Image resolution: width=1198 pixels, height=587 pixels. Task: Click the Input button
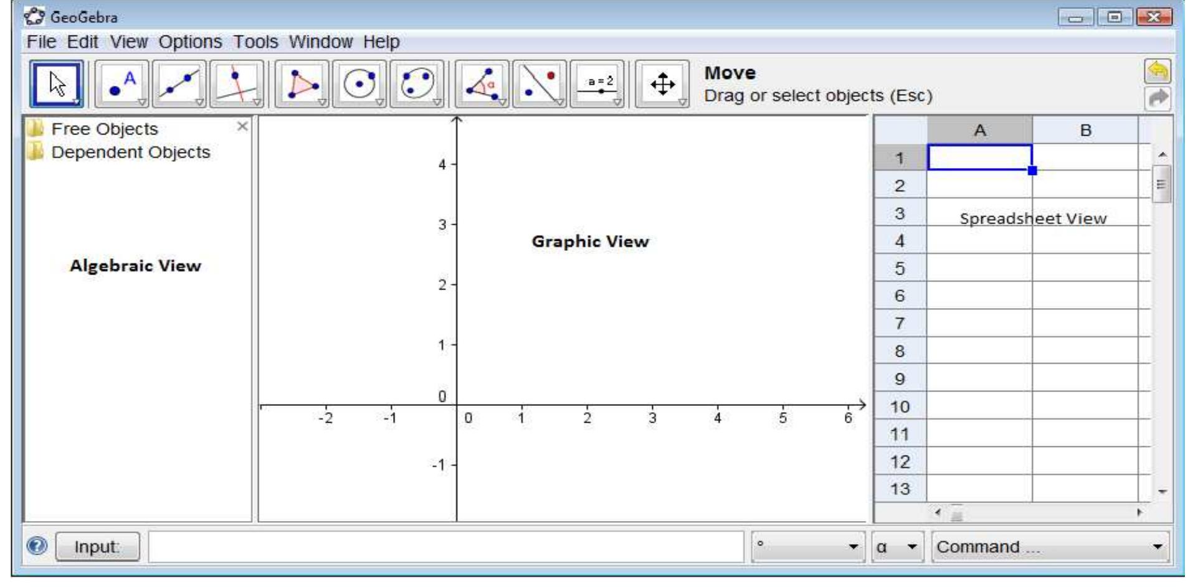pyautogui.click(x=97, y=547)
